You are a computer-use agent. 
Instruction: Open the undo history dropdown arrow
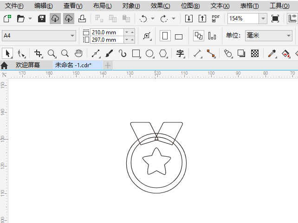click(153, 19)
